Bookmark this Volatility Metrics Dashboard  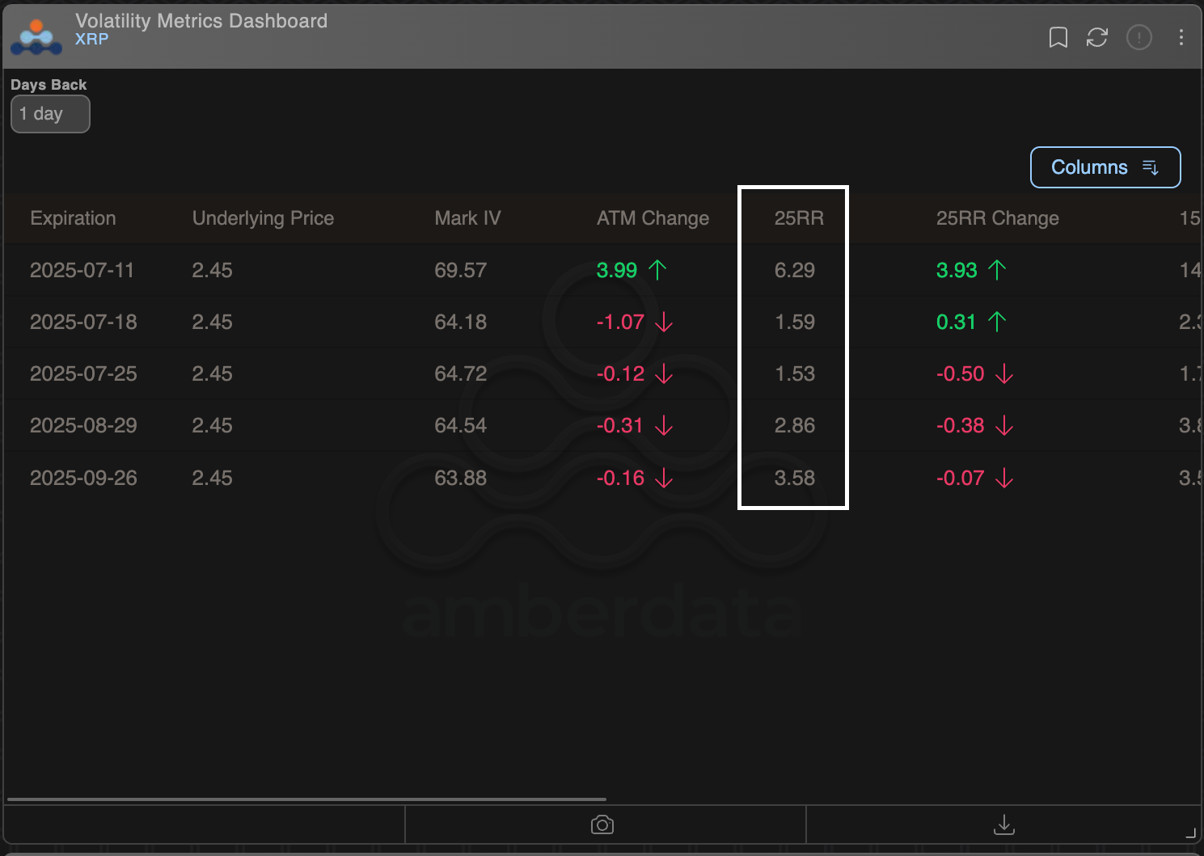point(1058,37)
